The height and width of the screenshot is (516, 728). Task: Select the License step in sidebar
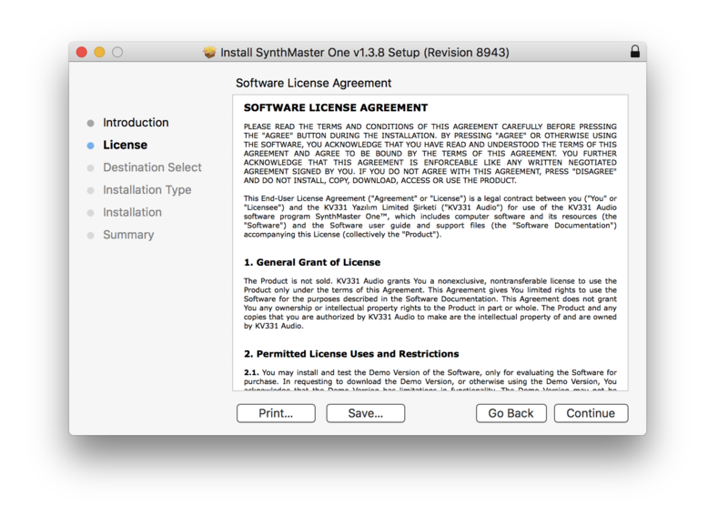click(125, 145)
